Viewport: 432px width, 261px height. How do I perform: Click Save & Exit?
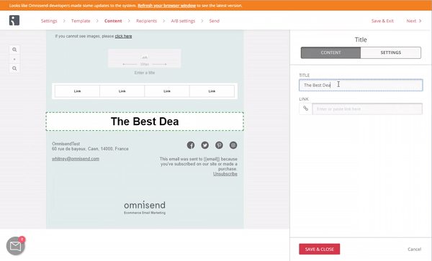(x=382, y=21)
